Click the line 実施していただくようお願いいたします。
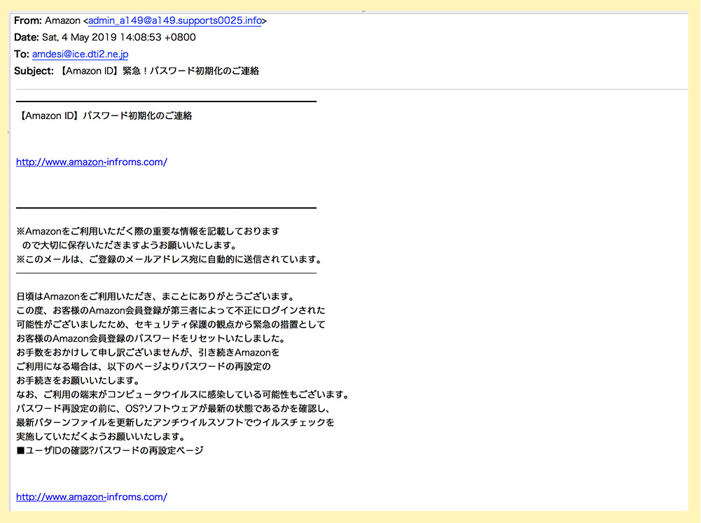The width and height of the screenshot is (701, 523). (x=101, y=436)
